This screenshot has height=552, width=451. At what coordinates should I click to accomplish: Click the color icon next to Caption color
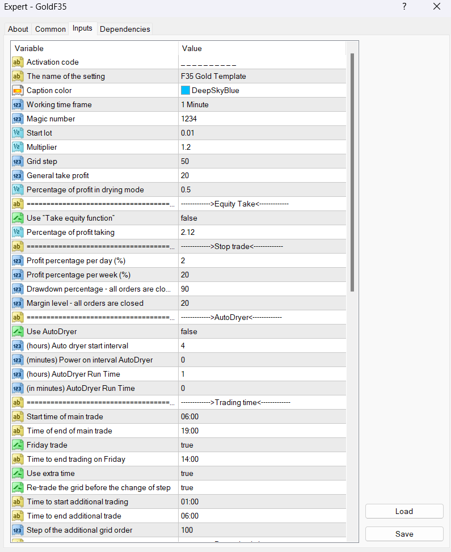[x=18, y=91]
